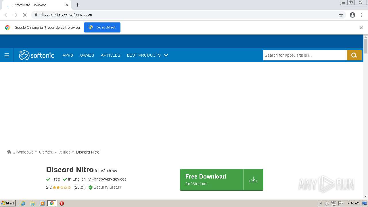Click the Discord Nitro page heading
The width and height of the screenshot is (368, 207).
(70, 170)
